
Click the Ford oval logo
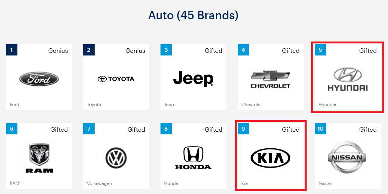point(39,79)
